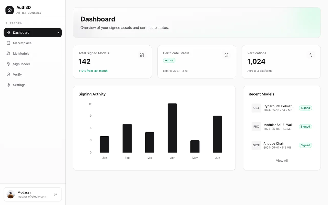Click the Sign Model cube icon

pos(8,64)
